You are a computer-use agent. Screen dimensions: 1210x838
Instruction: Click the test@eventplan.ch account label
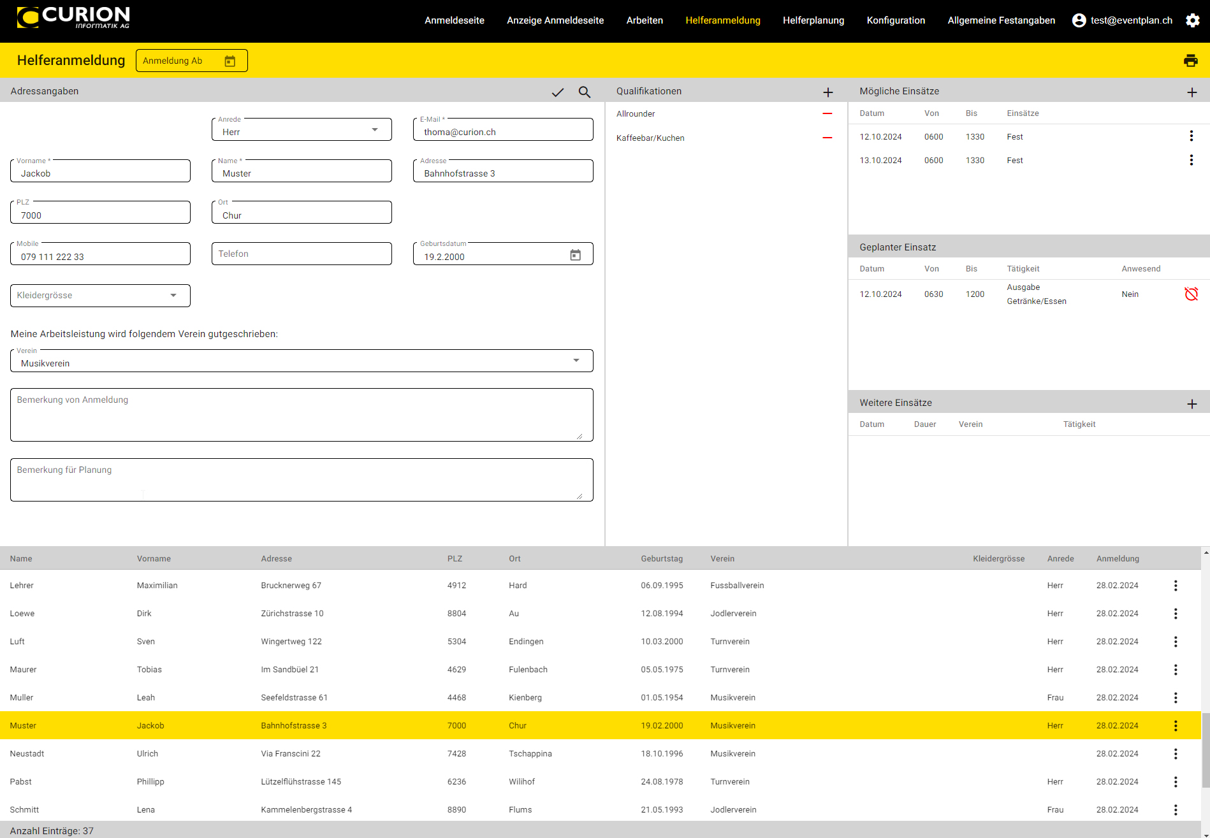coord(1131,20)
